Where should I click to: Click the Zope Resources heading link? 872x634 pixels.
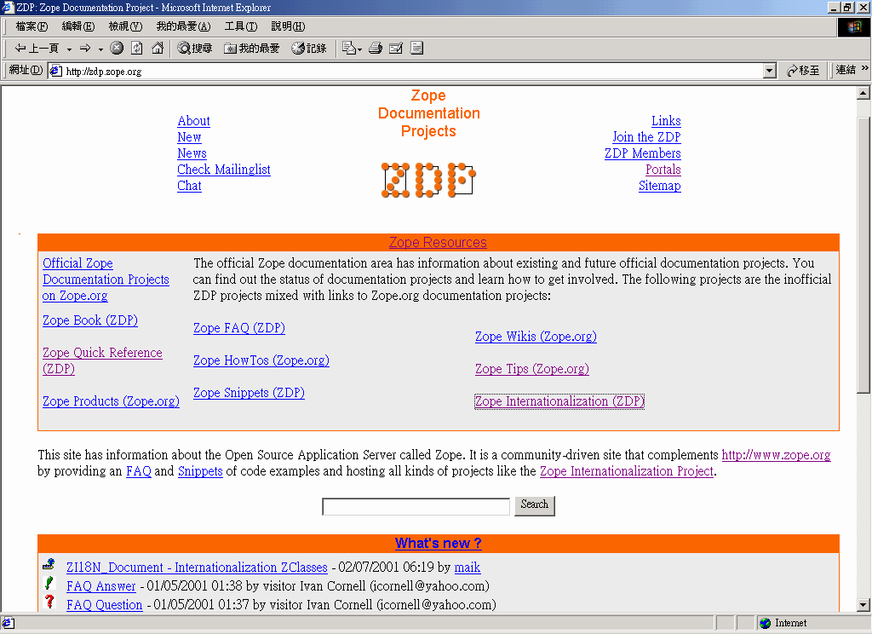click(x=438, y=243)
